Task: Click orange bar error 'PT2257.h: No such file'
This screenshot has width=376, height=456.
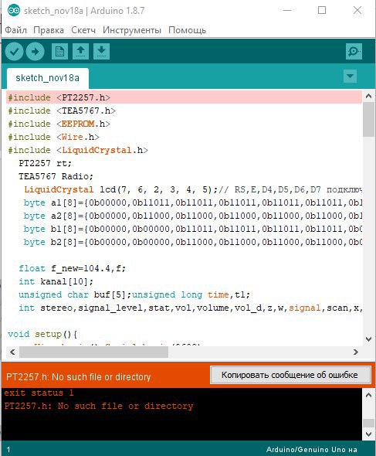Action: tap(79, 377)
